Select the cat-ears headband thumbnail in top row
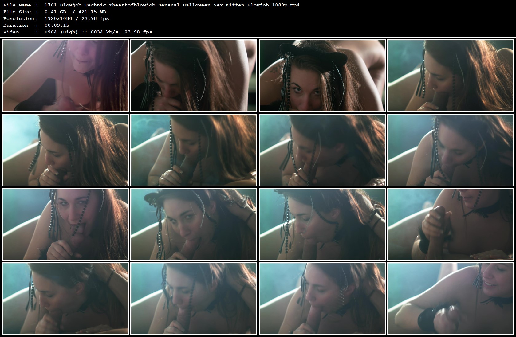516x337 pixels. pos(322,75)
